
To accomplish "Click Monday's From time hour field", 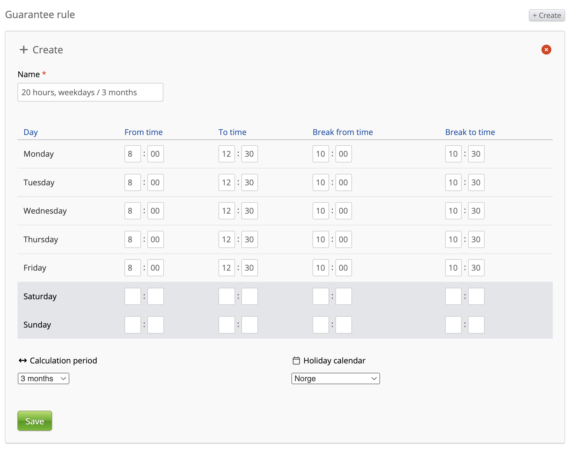I will [x=133, y=154].
